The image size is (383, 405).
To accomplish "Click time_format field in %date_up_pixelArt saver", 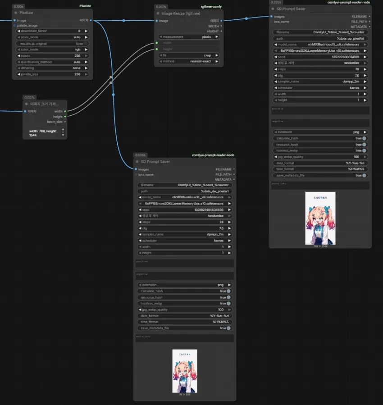I will [320, 169].
